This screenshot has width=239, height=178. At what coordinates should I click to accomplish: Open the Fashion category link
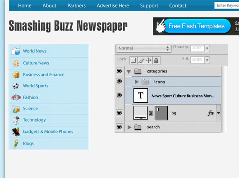click(x=31, y=97)
